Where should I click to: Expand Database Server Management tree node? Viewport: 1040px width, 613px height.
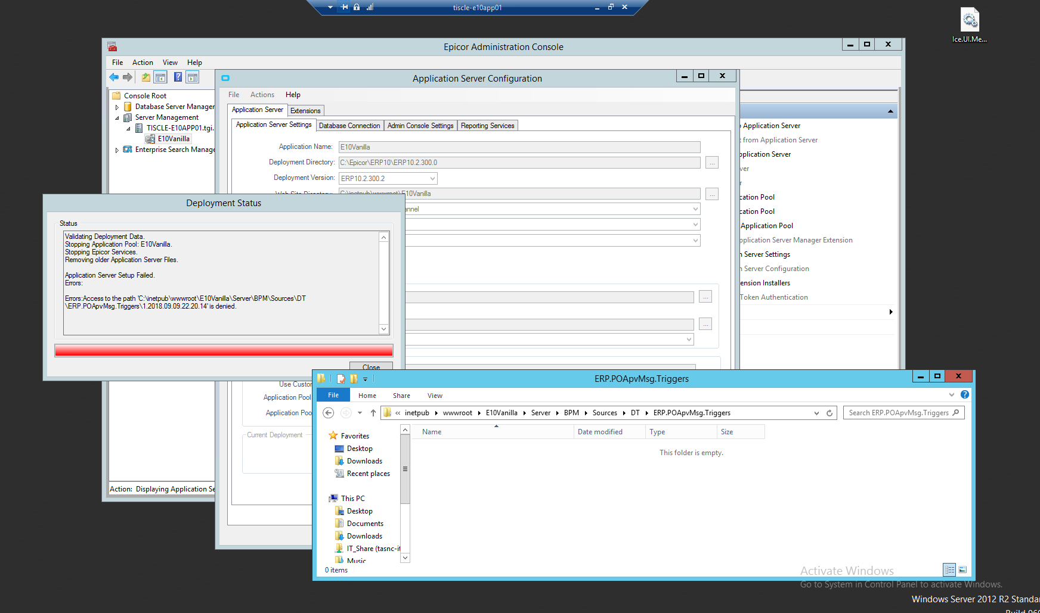coord(117,107)
